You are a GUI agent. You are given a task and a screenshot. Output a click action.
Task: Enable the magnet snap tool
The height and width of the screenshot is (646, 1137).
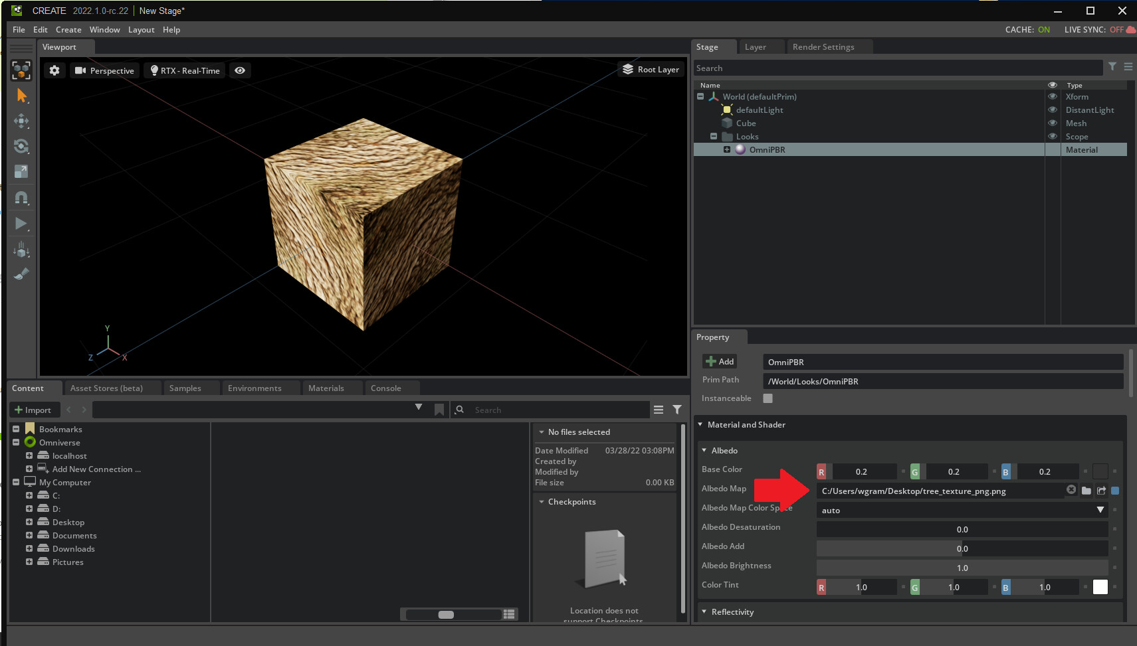[21, 198]
